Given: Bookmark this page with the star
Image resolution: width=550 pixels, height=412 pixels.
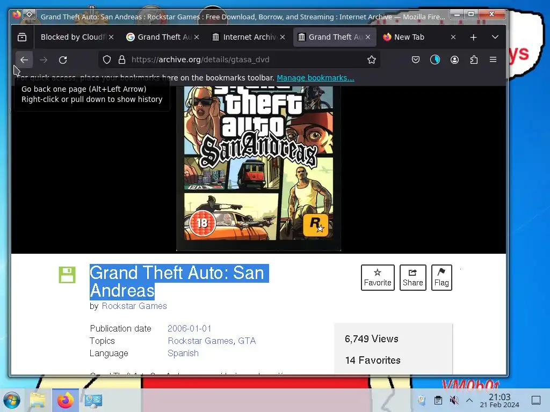Looking at the screenshot, I should pos(372,60).
